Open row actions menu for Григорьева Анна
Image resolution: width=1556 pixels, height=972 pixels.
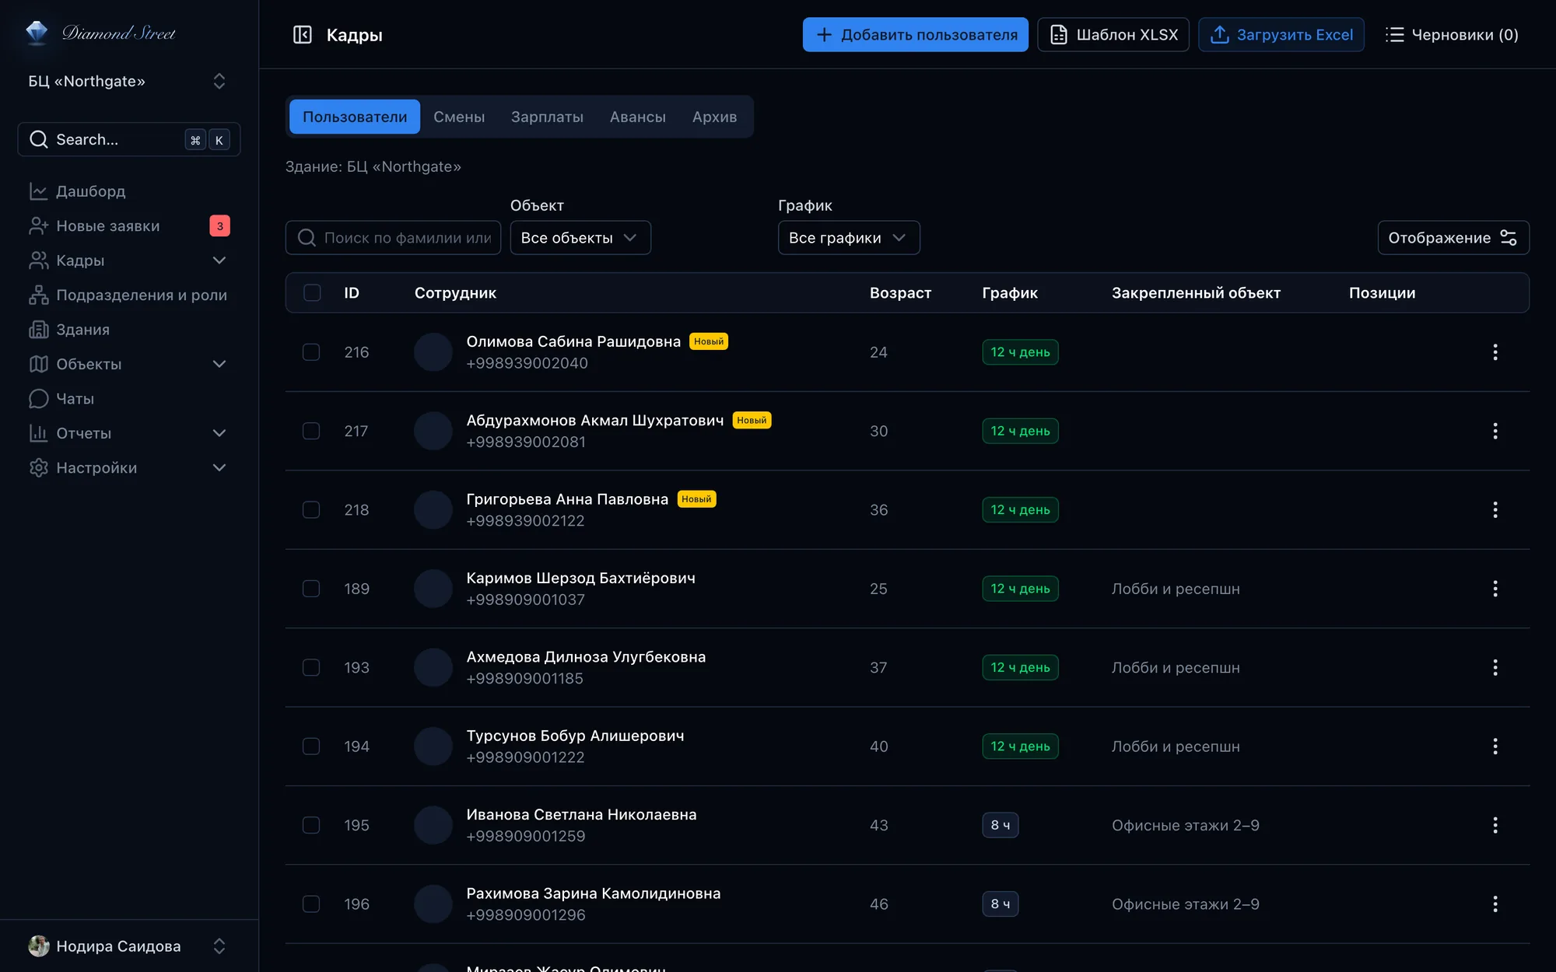coord(1495,510)
